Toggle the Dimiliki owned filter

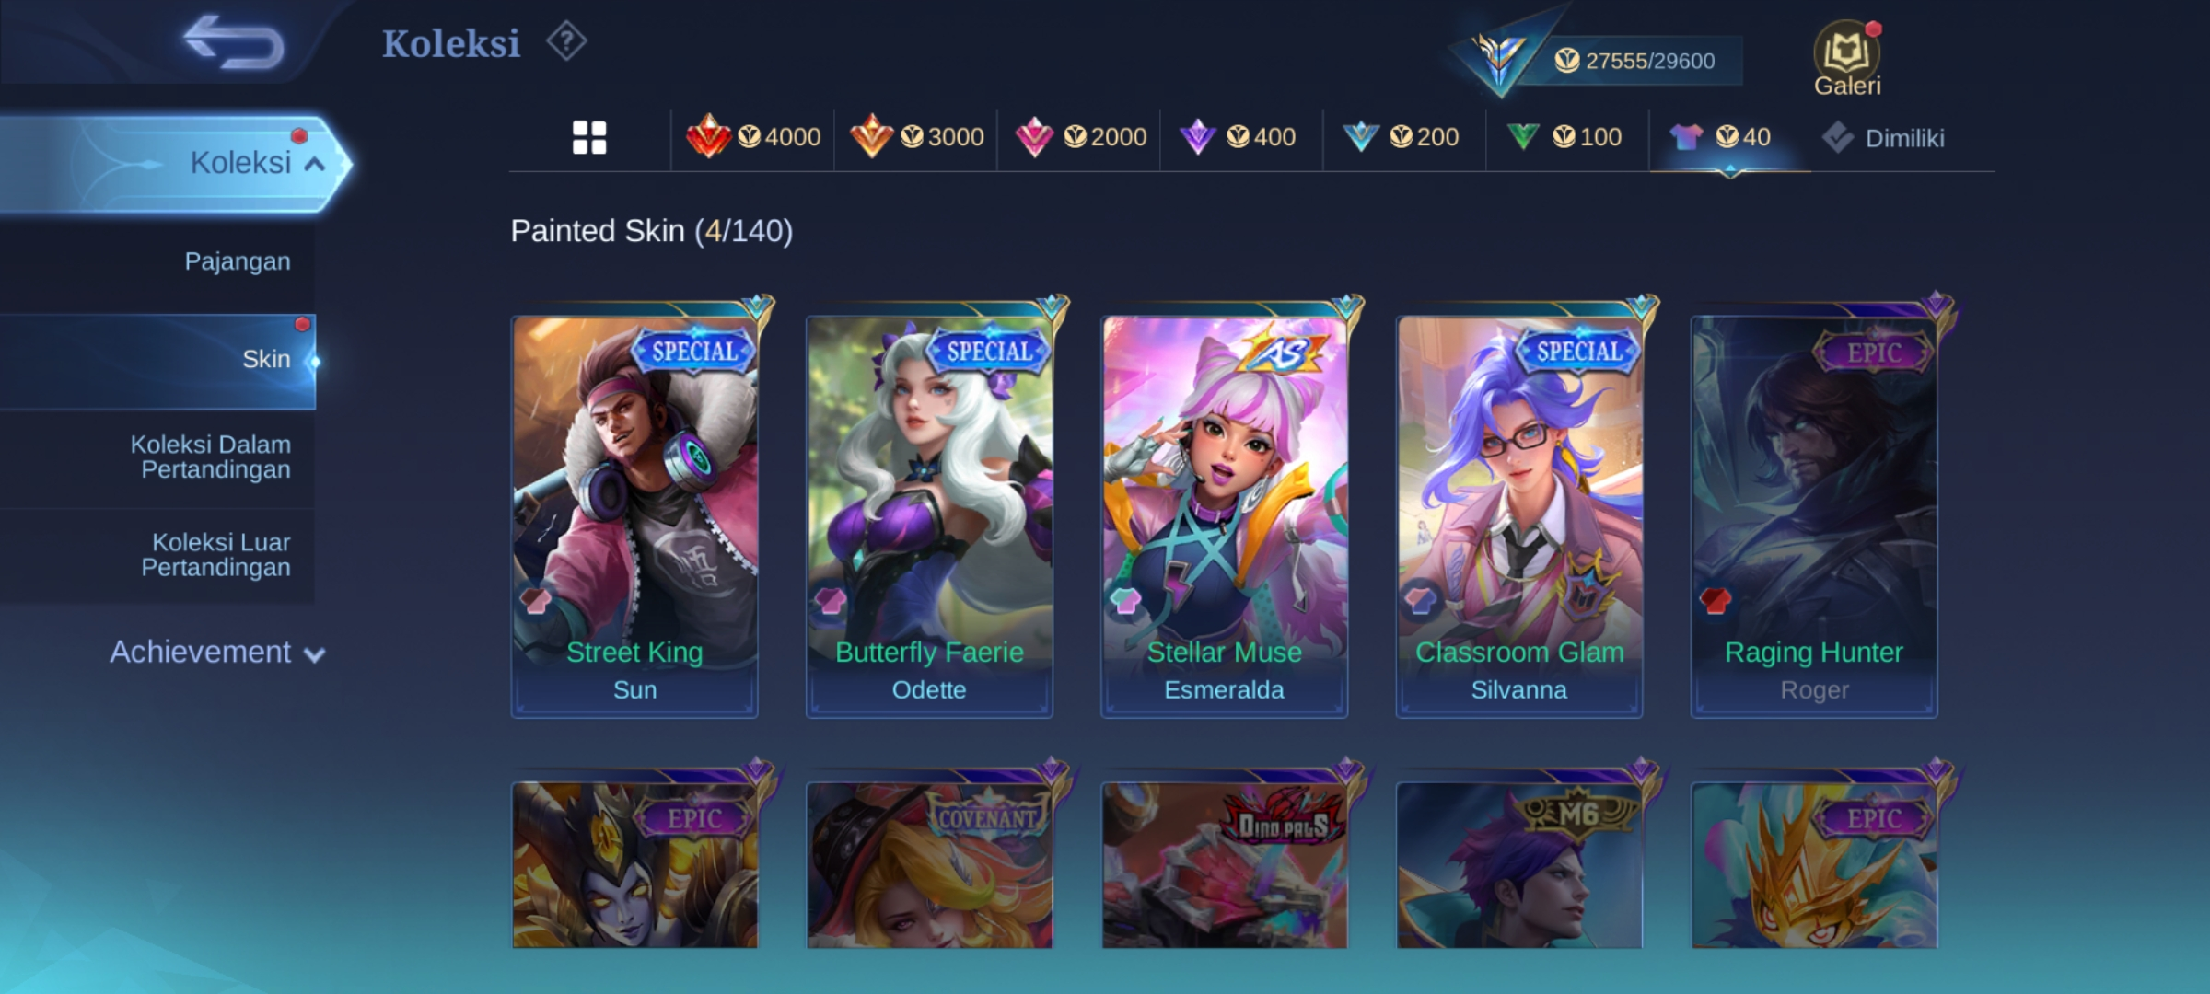pyautogui.click(x=1883, y=138)
